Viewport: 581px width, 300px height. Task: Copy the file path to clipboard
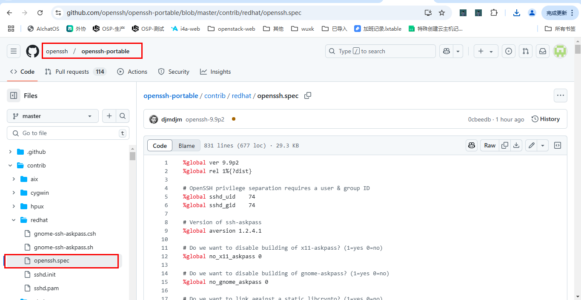tap(308, 95)
